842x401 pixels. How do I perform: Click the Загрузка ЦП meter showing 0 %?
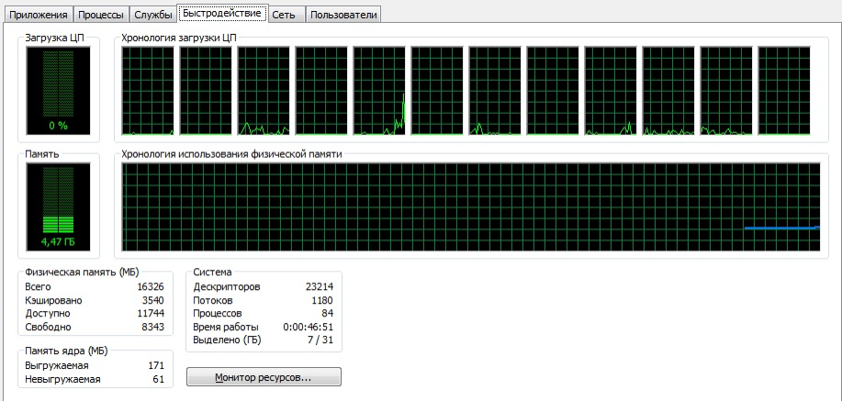pos(59,90)
